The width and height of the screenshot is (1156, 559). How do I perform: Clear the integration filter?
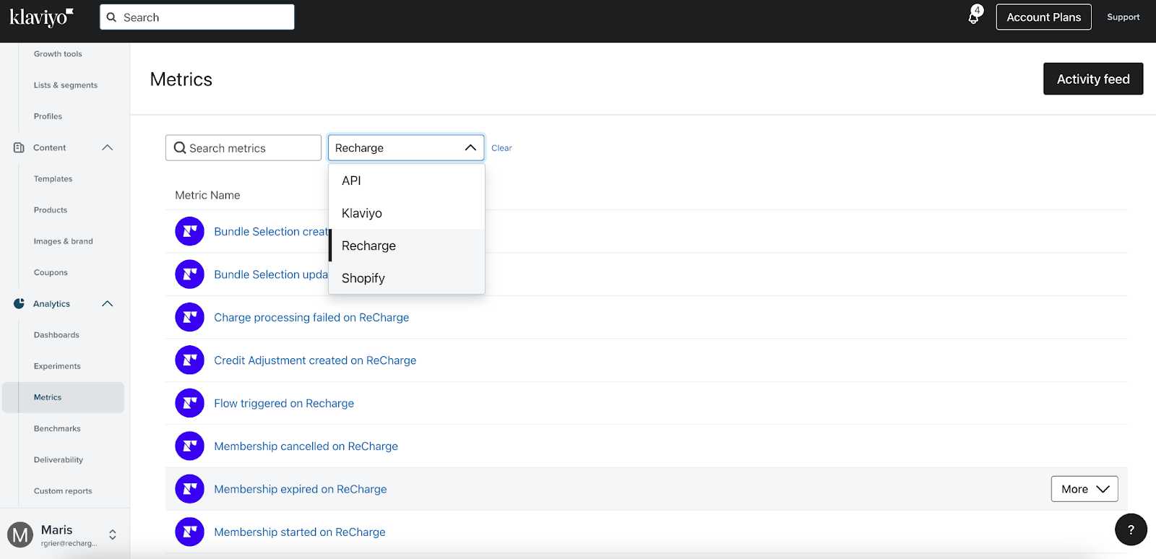[x=501, y=148]
